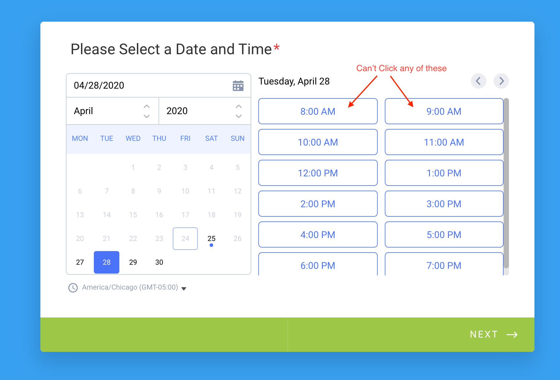Screen dimensions: 560x380
Task: Choose the 12:00 PM time slot
Action: [x=318, y=173]
